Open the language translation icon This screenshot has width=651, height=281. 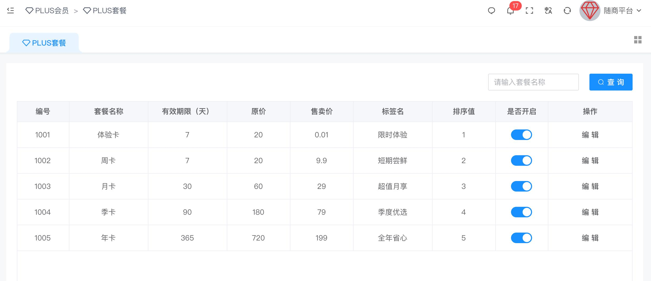tap(548, 11)
